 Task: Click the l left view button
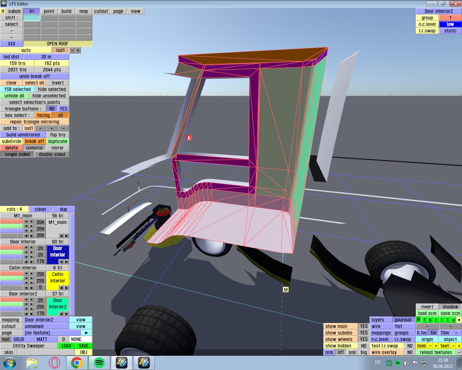coord(442,320)
